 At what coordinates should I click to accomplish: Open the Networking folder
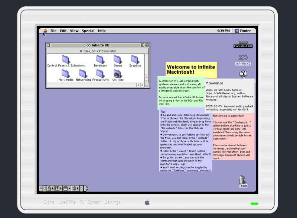83,73
